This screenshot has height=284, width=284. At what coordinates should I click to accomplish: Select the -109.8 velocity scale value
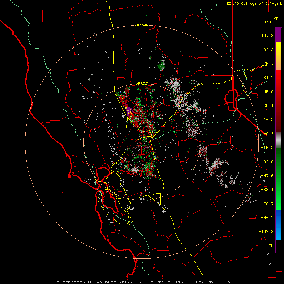click(266, 232)
